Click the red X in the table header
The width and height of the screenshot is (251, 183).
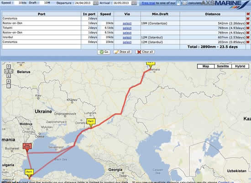coord(248,14)
